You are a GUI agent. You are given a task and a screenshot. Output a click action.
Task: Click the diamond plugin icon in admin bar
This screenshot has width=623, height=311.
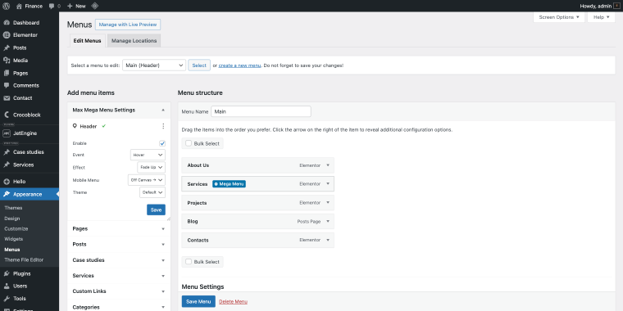[x=94, y=6]
